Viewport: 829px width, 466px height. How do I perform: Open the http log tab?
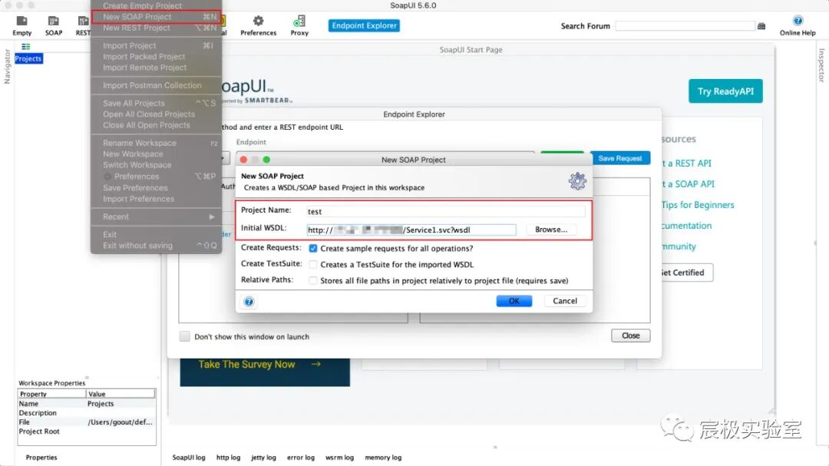pos(229,458)
